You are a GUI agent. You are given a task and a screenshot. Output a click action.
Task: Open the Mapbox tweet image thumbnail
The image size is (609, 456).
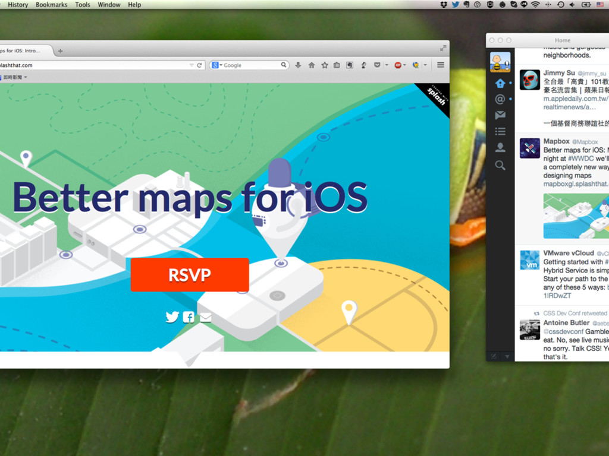(576, 216)
